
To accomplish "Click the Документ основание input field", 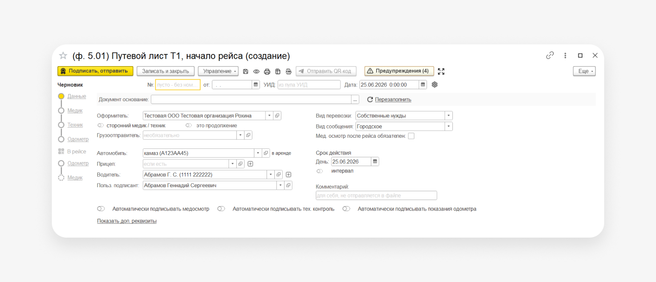I will [251, 99].
